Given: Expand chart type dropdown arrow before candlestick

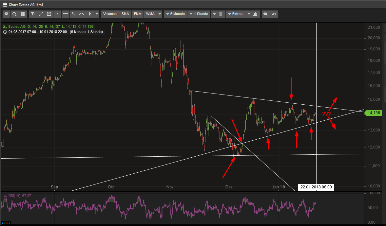Looking at the screenshot, I should tap(214, 14).
